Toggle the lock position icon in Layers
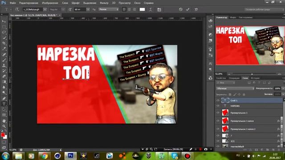 (x=239, y=94)
